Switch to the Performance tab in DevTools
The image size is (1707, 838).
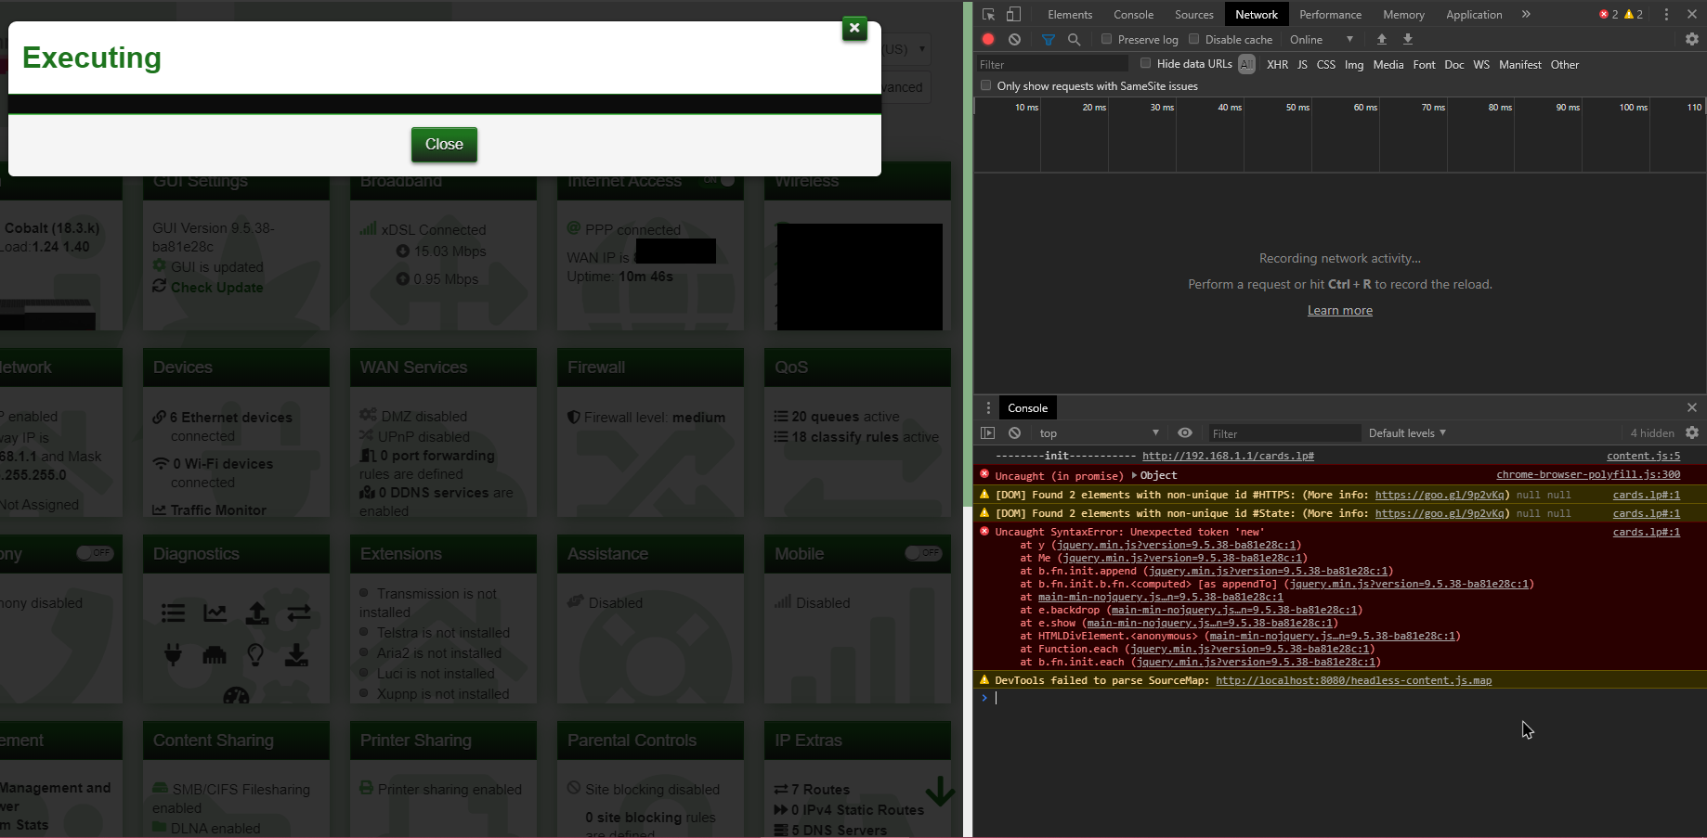[1330, 14]
